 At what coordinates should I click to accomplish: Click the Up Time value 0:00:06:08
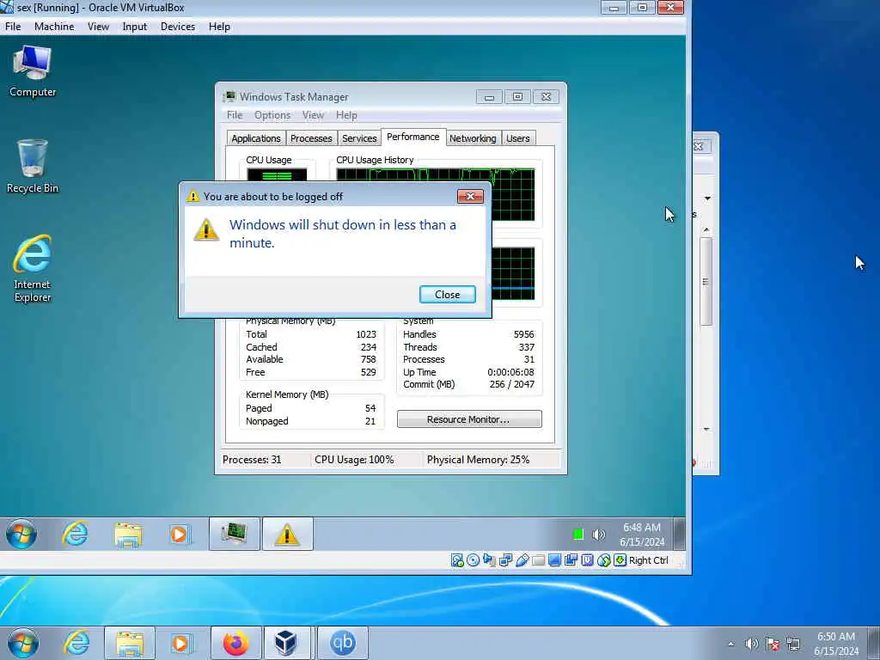(x=510, y=372)
